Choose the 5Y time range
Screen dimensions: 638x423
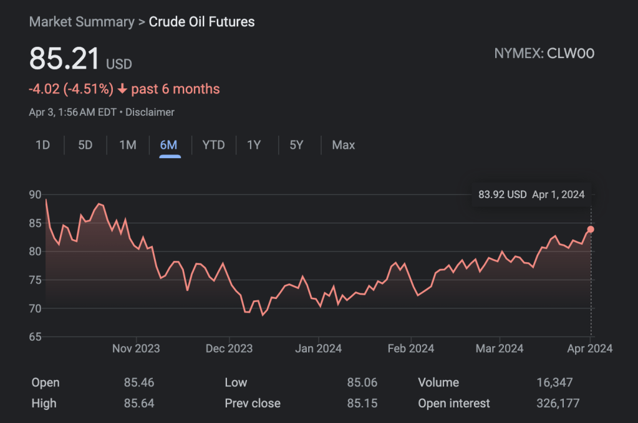pyautogui.click(x=296, y=145)
